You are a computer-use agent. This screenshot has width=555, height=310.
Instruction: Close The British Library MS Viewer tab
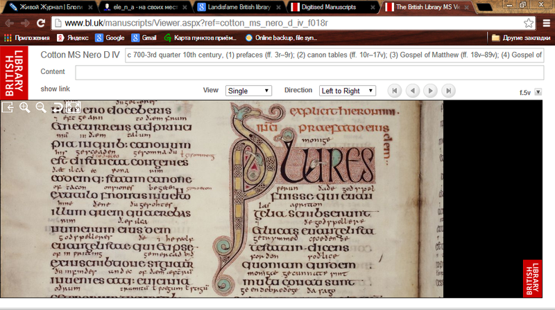[x=467, y=7]
